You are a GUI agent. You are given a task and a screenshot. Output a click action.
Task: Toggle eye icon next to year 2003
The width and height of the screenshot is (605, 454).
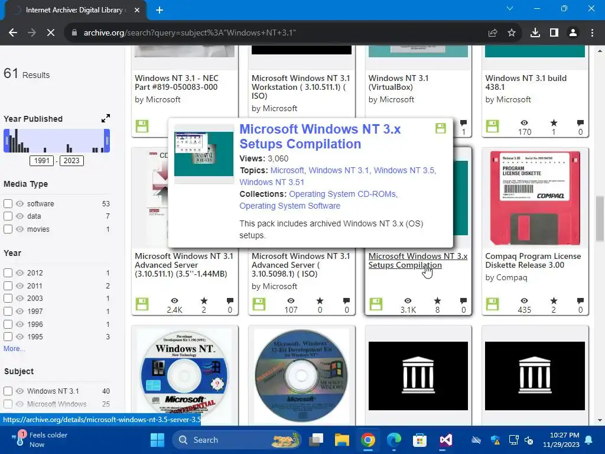19,299
